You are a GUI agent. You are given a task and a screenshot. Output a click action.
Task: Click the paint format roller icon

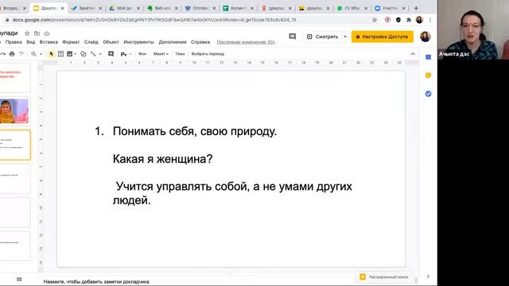21,54
